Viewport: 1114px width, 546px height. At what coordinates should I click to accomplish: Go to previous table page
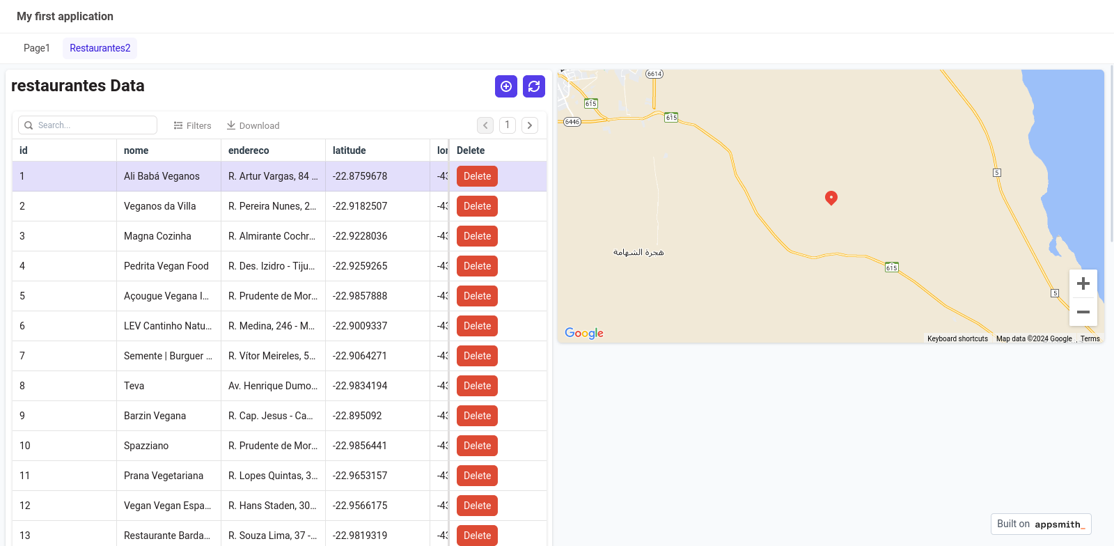pos(485,125)
